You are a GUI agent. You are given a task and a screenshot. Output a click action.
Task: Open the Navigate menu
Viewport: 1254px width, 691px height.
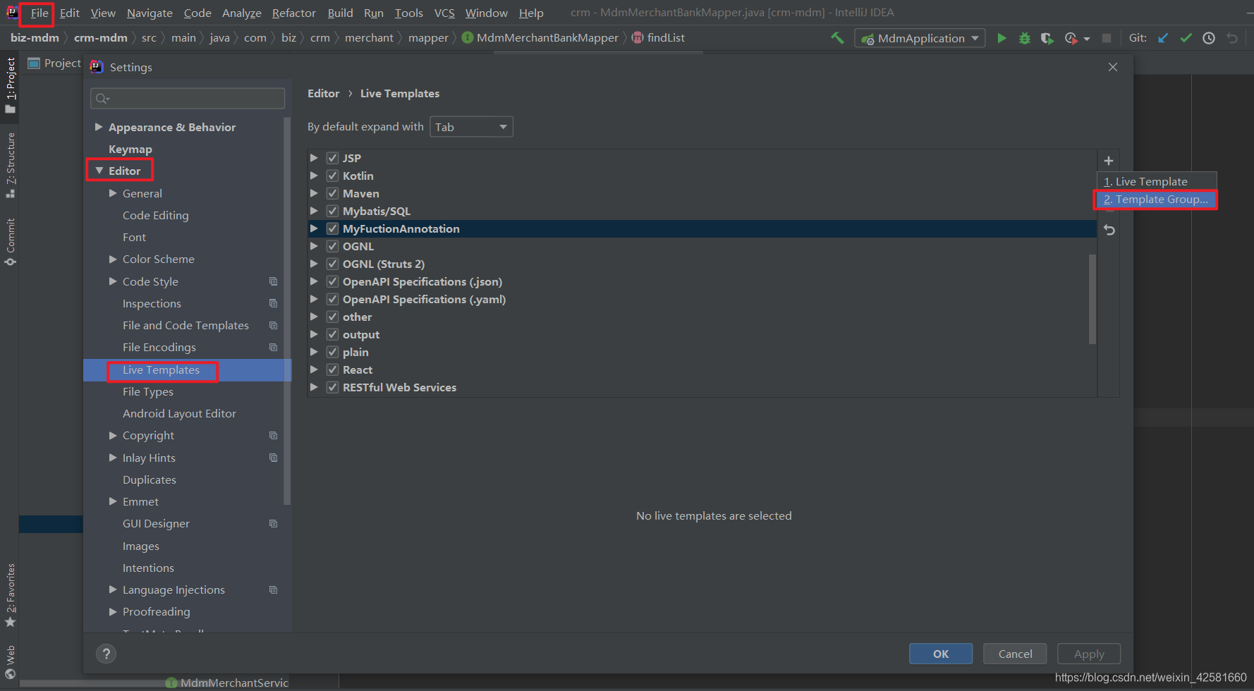[150, 13]
